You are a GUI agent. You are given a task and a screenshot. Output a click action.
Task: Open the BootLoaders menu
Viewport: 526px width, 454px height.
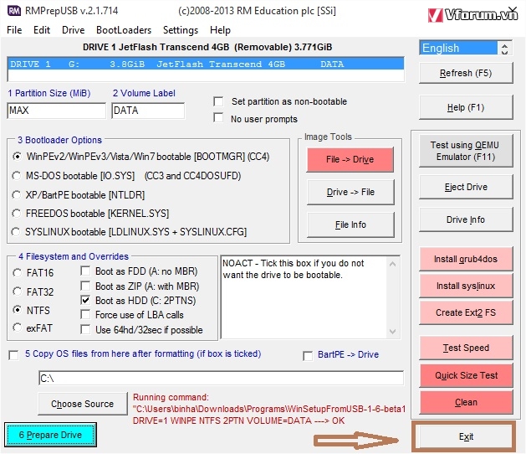point(124,30)
